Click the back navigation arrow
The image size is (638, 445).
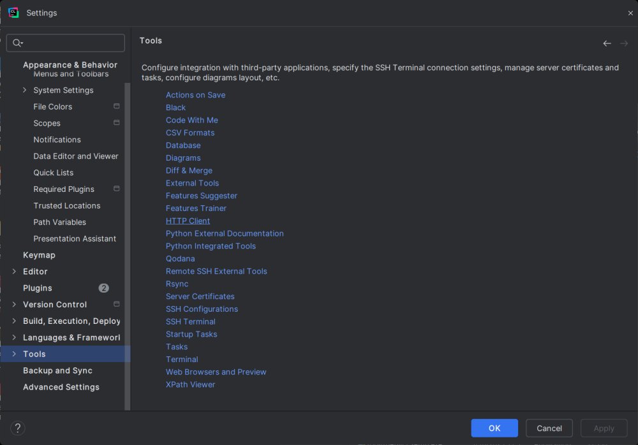[607, 43]
